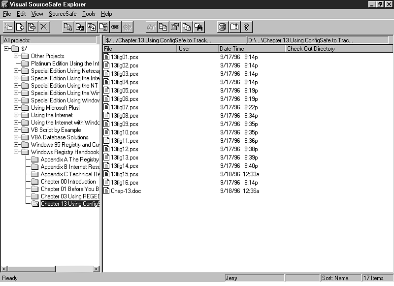Click the Show History toolbar icon
This screenshot has height=286, width=394.
pos(187,27)
